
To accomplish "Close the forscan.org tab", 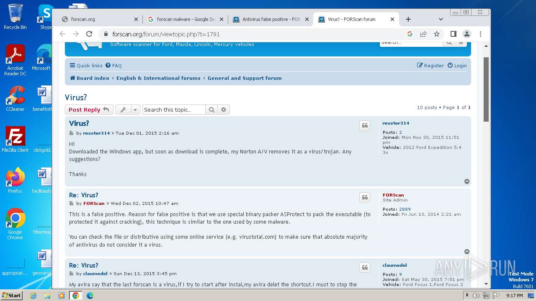I will [x=136, y=19].
